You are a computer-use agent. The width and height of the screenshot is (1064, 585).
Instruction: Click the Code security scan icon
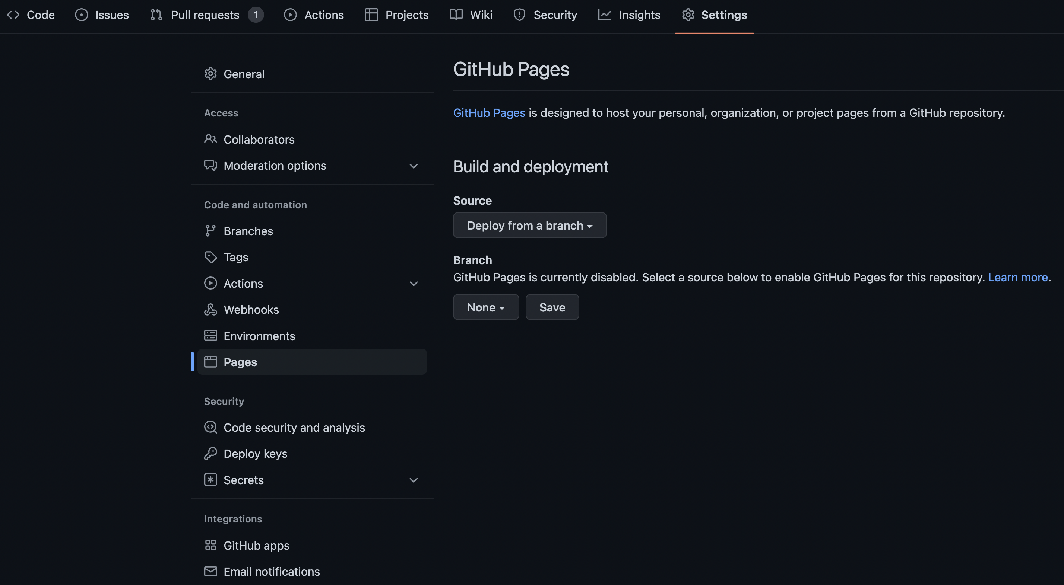click(x=210, y=427)
